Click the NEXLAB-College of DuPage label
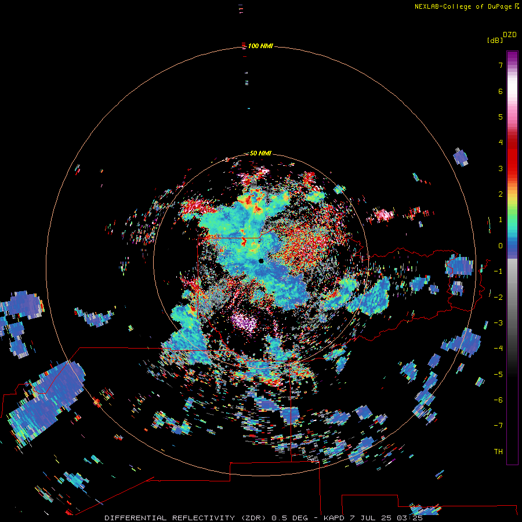The width and height of the screenshot is (522, 522). (463, 6)
